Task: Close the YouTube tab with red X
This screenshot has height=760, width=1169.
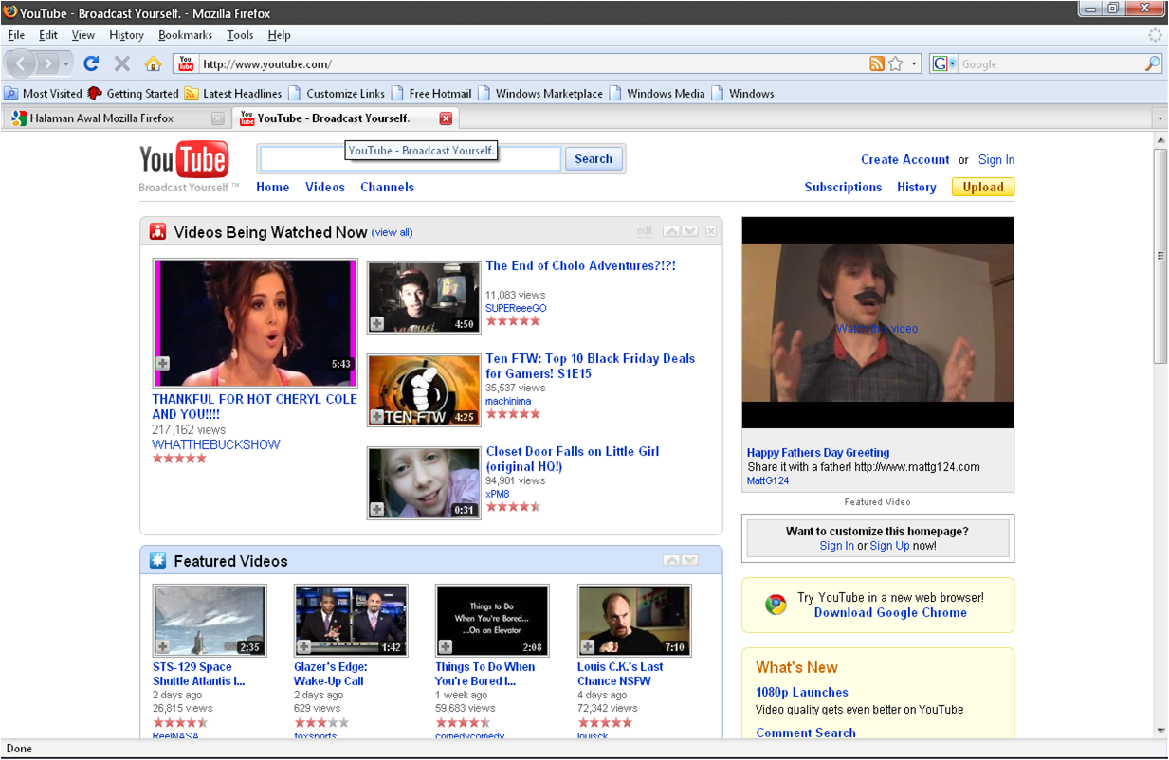Action: 446,118
